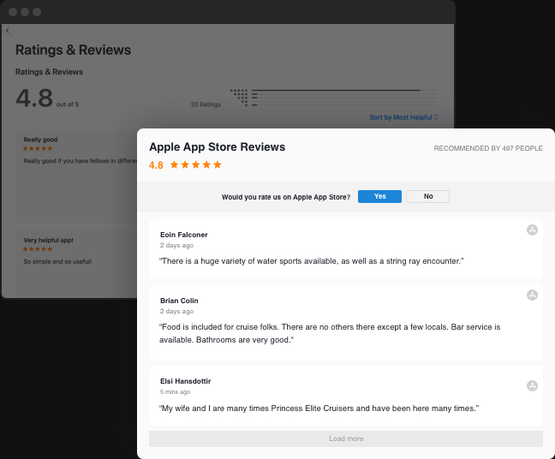Click the App Store icon on Elsi Hansdottir's review
The image size is (555, 459).
pos(532,385)
